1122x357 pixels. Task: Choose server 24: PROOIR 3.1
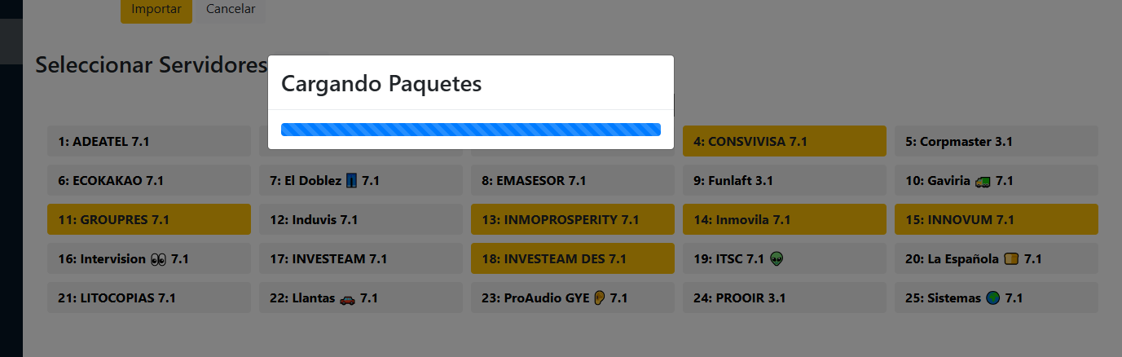click(784, 297)
